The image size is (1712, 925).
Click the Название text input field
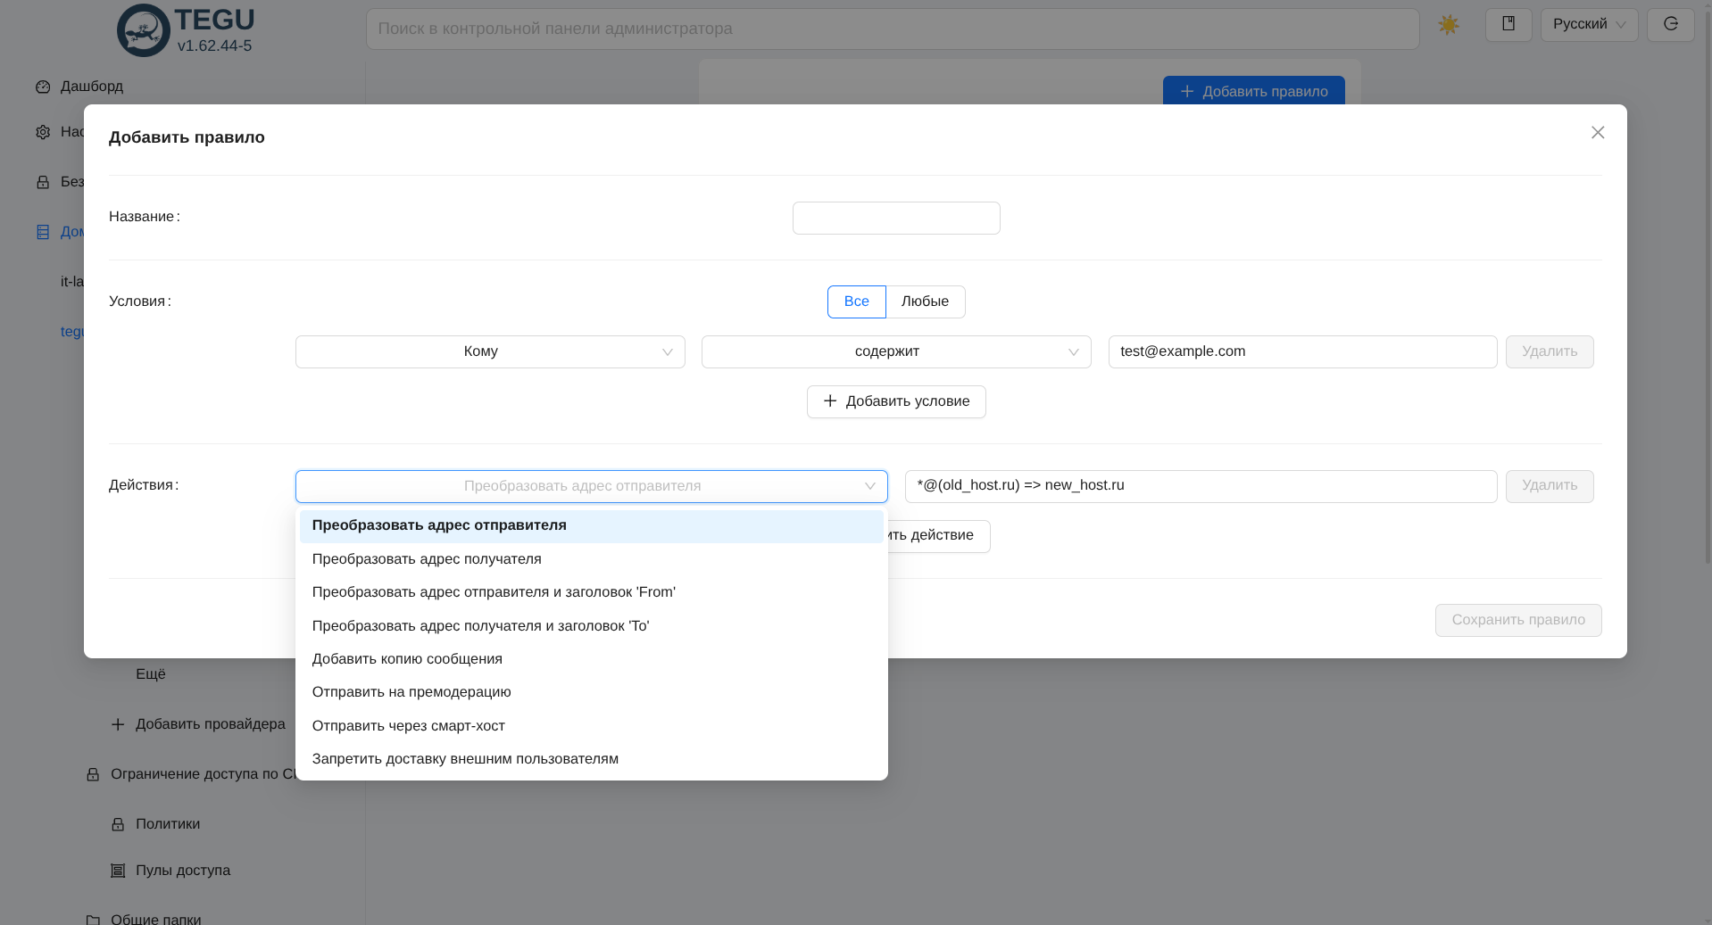point(896,218)
